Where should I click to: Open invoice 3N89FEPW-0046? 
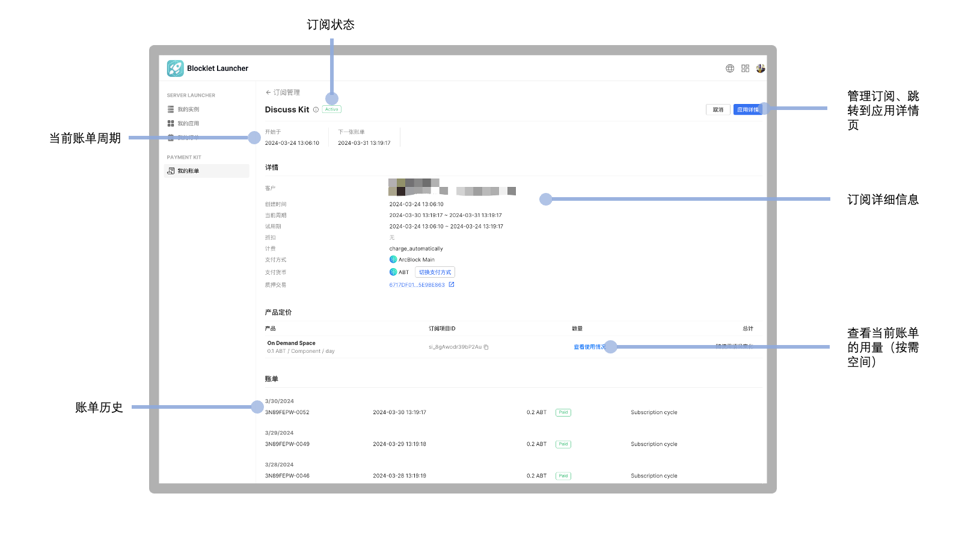click(287, 476)
